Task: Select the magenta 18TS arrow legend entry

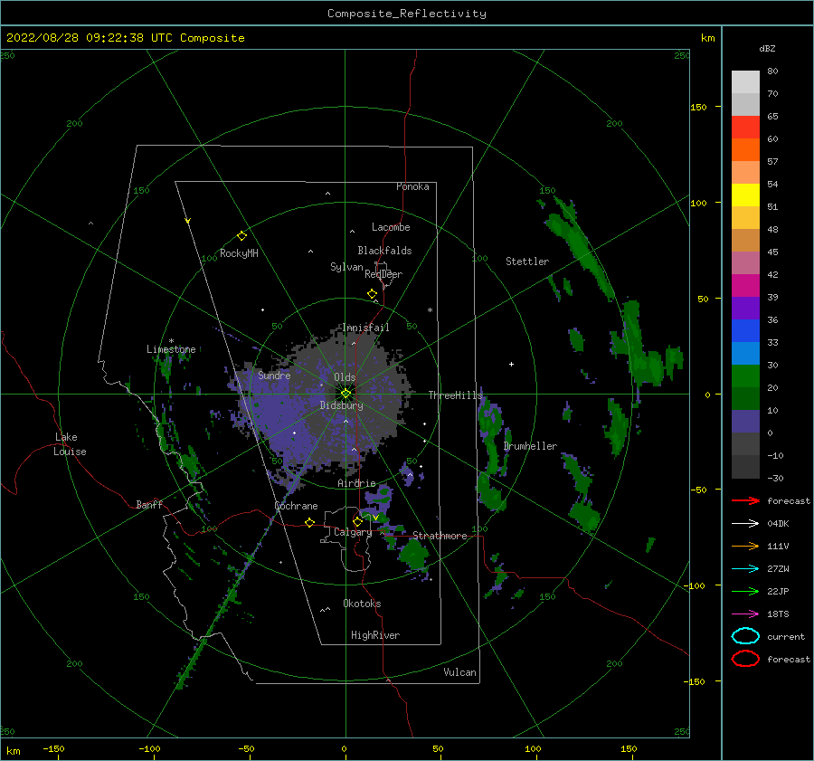Action: click(745, 614)
